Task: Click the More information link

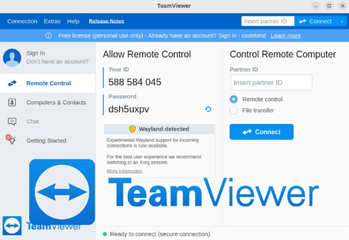Action: pyautogui.click(x=125, y=171)
